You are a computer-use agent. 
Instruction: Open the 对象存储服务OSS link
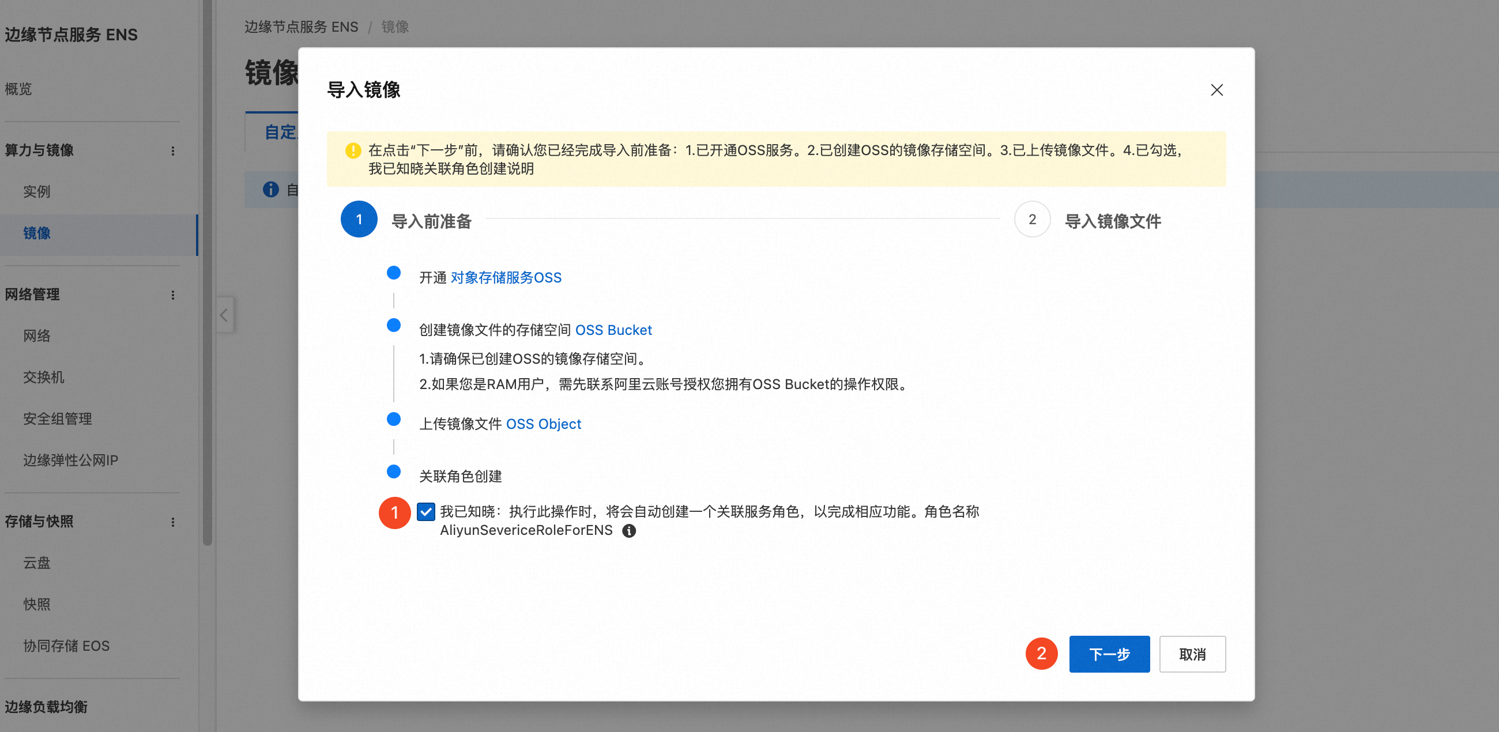tap(506, 278)
